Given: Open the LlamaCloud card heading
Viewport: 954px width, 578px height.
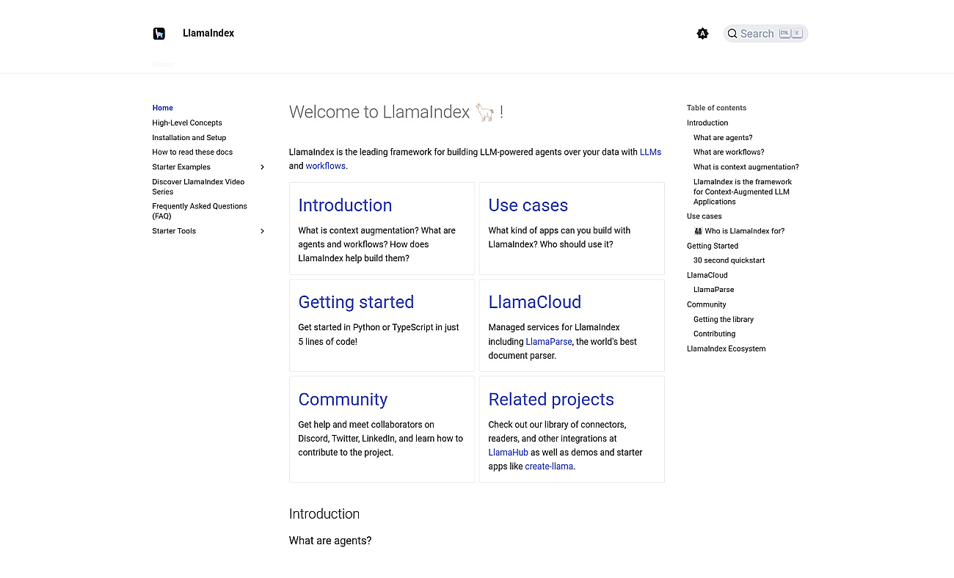Looking at the screenshot, I should tap(535, 302).
